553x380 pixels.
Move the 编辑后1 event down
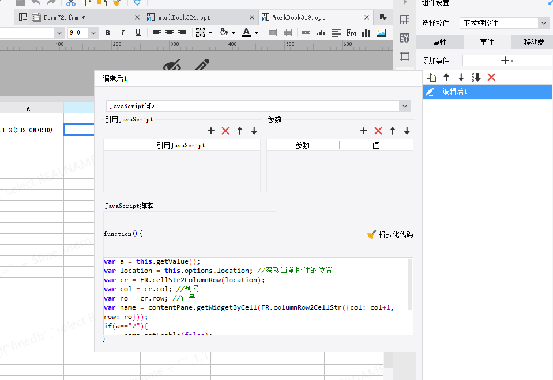pyautogui.click(x=461, y=77)
